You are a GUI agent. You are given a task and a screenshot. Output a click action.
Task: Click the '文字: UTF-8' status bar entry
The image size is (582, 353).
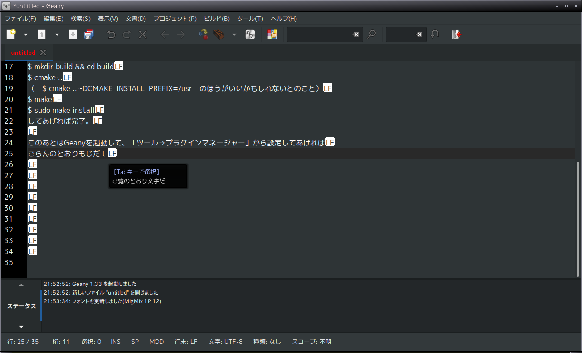pyautogui.click(x=226, y=342)
